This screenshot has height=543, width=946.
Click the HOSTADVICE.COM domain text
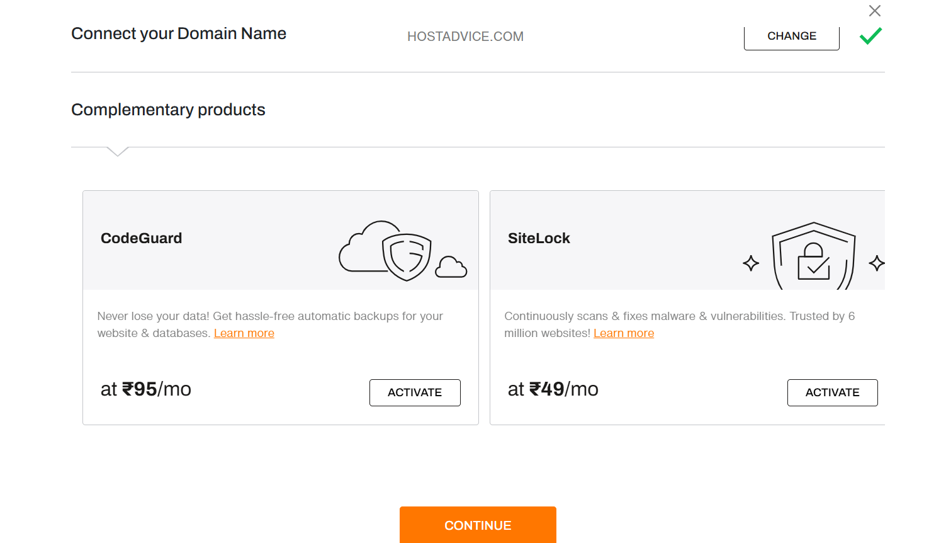pos(465,37)
